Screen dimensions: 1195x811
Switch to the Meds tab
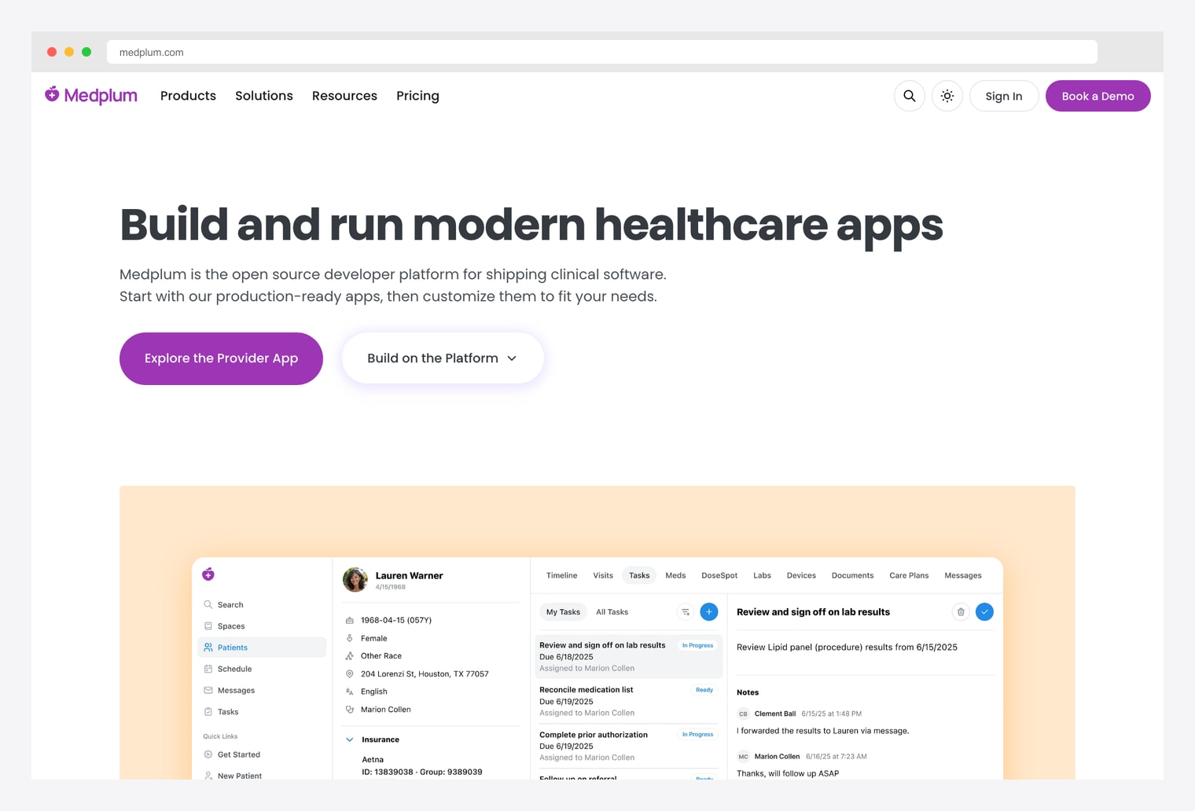[675, 575]
